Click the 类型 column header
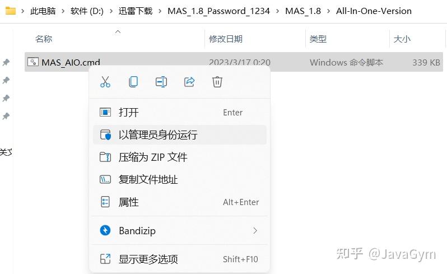The image size is (447, 274). tap(318, 39)
